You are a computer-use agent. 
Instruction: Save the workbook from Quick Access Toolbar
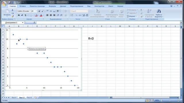(x=10, y=2)
